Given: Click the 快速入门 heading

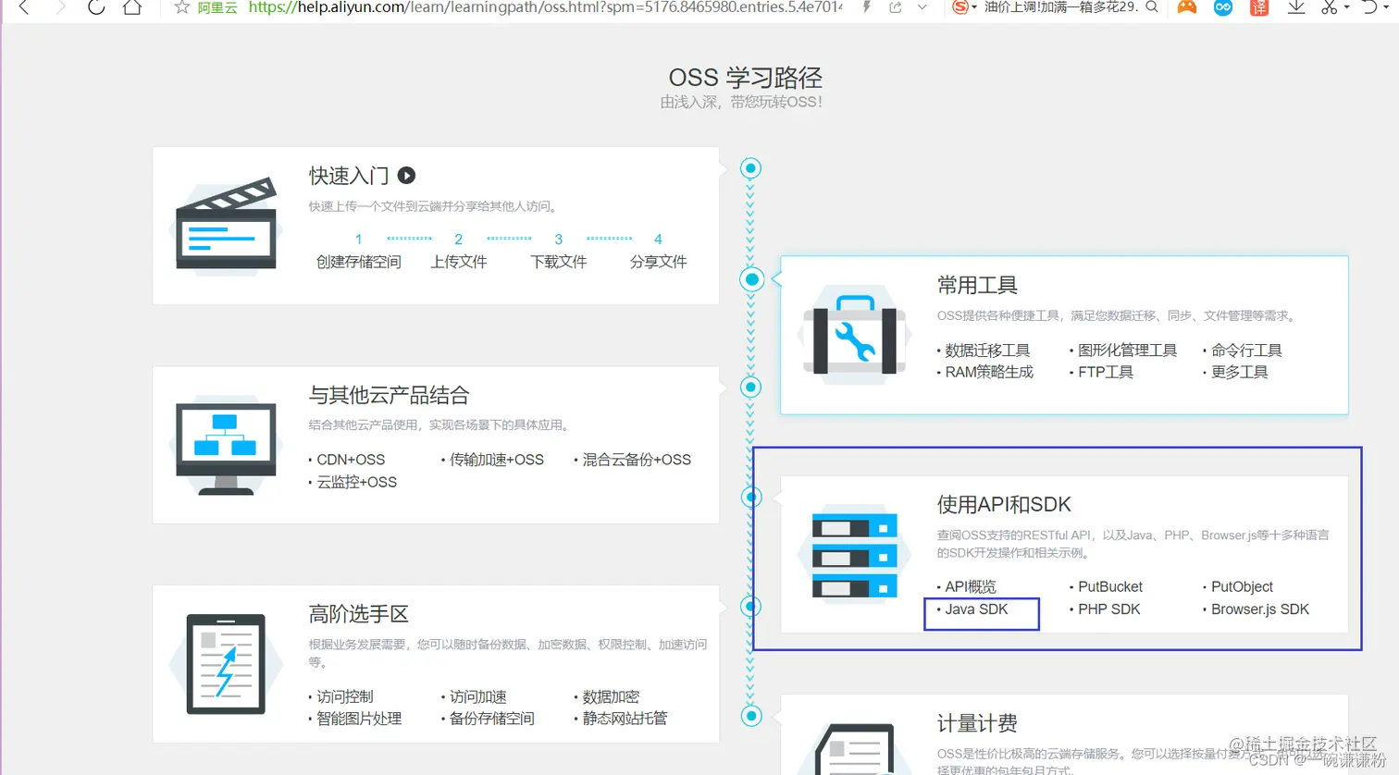Looking at the screenshot, I should 349,176.
